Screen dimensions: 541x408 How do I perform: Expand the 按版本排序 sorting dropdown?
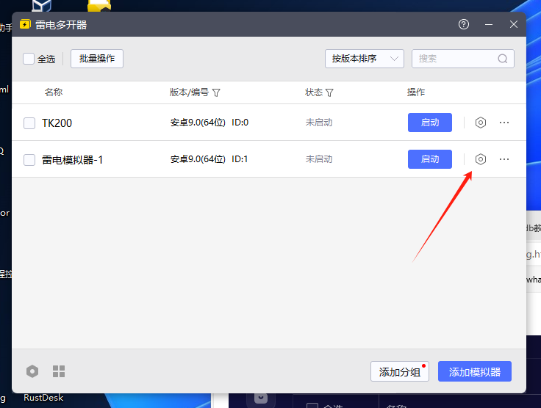pos(365,59)
